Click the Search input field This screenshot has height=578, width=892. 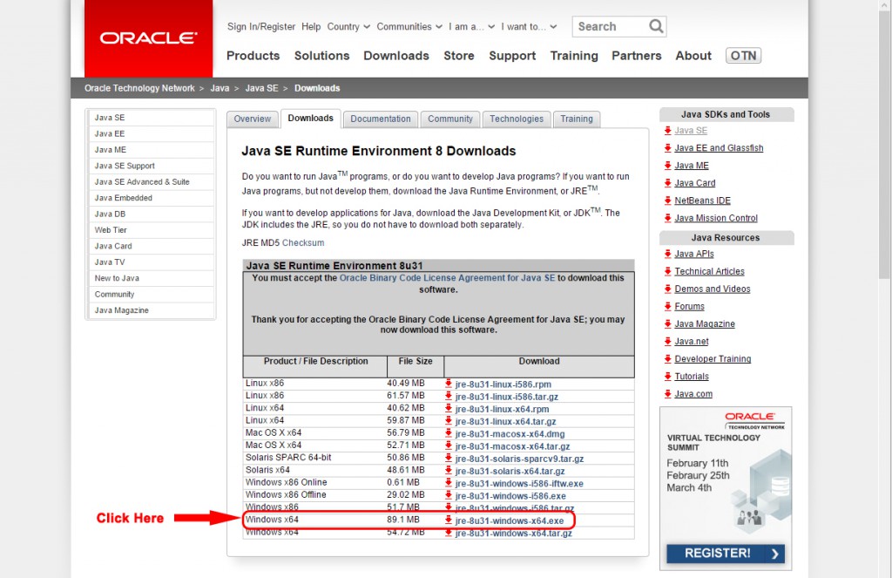[611, 26]
